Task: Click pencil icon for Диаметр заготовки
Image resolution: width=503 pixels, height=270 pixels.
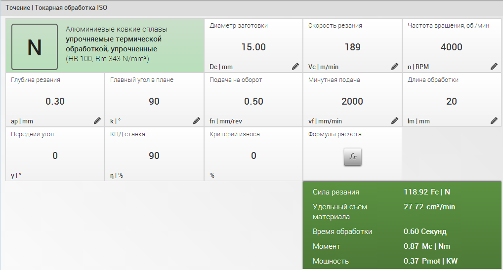Action: pyautogui.click(x=295, y=66)
